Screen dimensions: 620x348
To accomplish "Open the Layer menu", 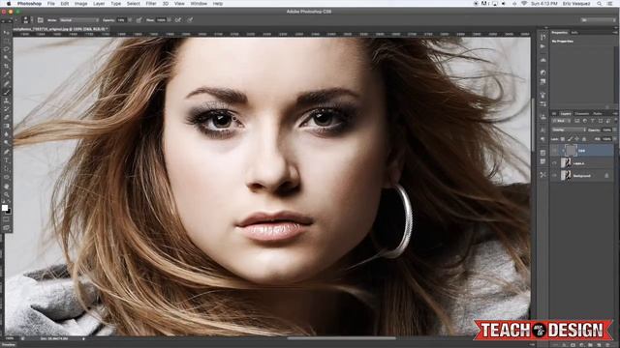I will point(99,4).
